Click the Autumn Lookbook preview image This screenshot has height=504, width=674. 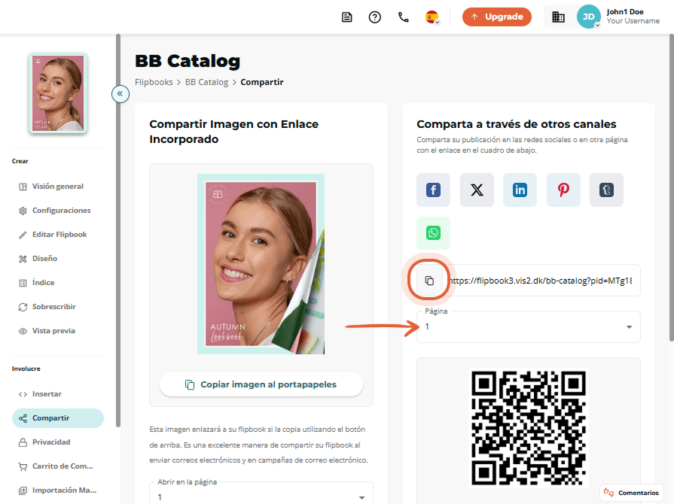(261, 264)
